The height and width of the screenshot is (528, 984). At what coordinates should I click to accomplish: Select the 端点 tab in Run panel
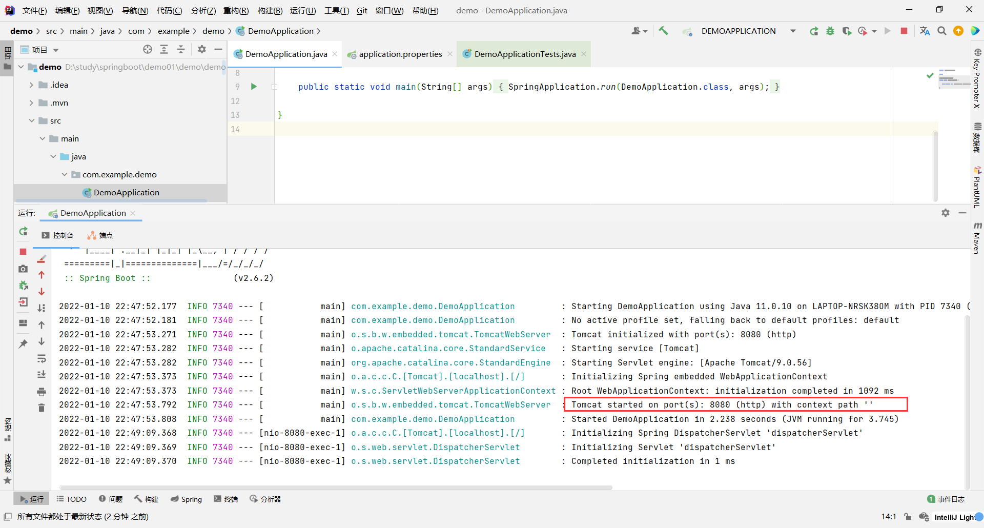(x=100, y=235)
